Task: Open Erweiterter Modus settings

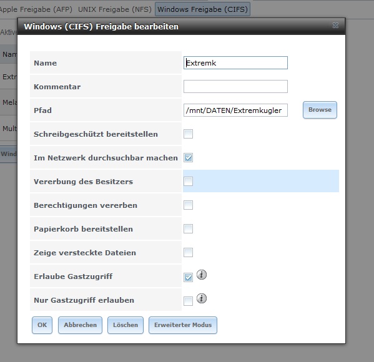Action: [183, 325]
